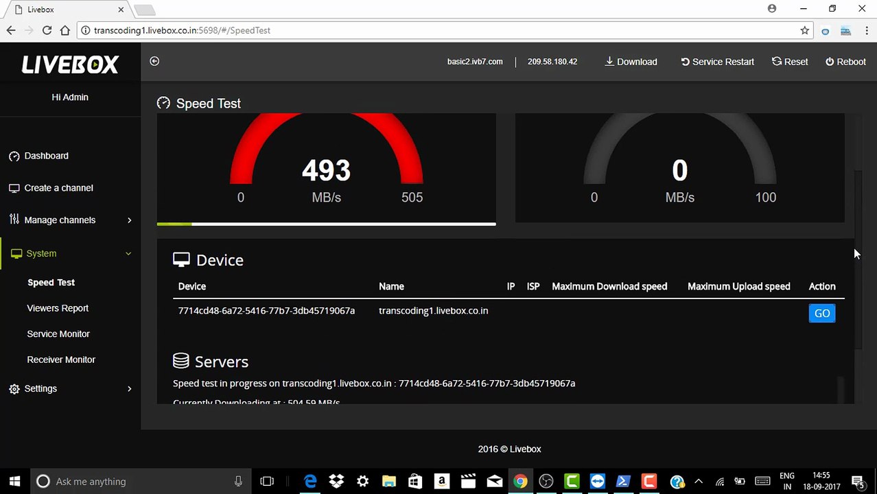Image resolution: width=877 pixels, height=494 pixels.
Task: Click the site info icon in address bar
Action: (x=85, y=30)
